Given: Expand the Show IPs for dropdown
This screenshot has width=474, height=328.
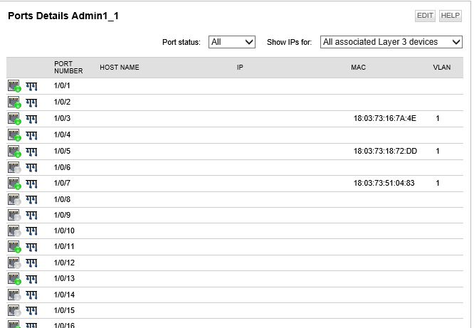Looking at the screenshot, I should [x=391, y=42].
